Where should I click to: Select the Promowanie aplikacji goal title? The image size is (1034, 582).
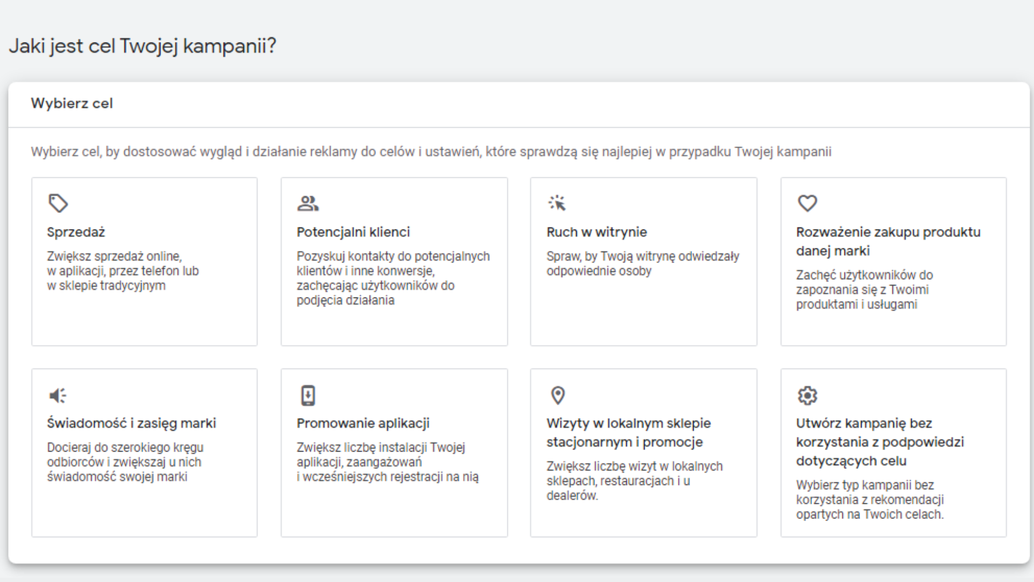pos(363,424)
